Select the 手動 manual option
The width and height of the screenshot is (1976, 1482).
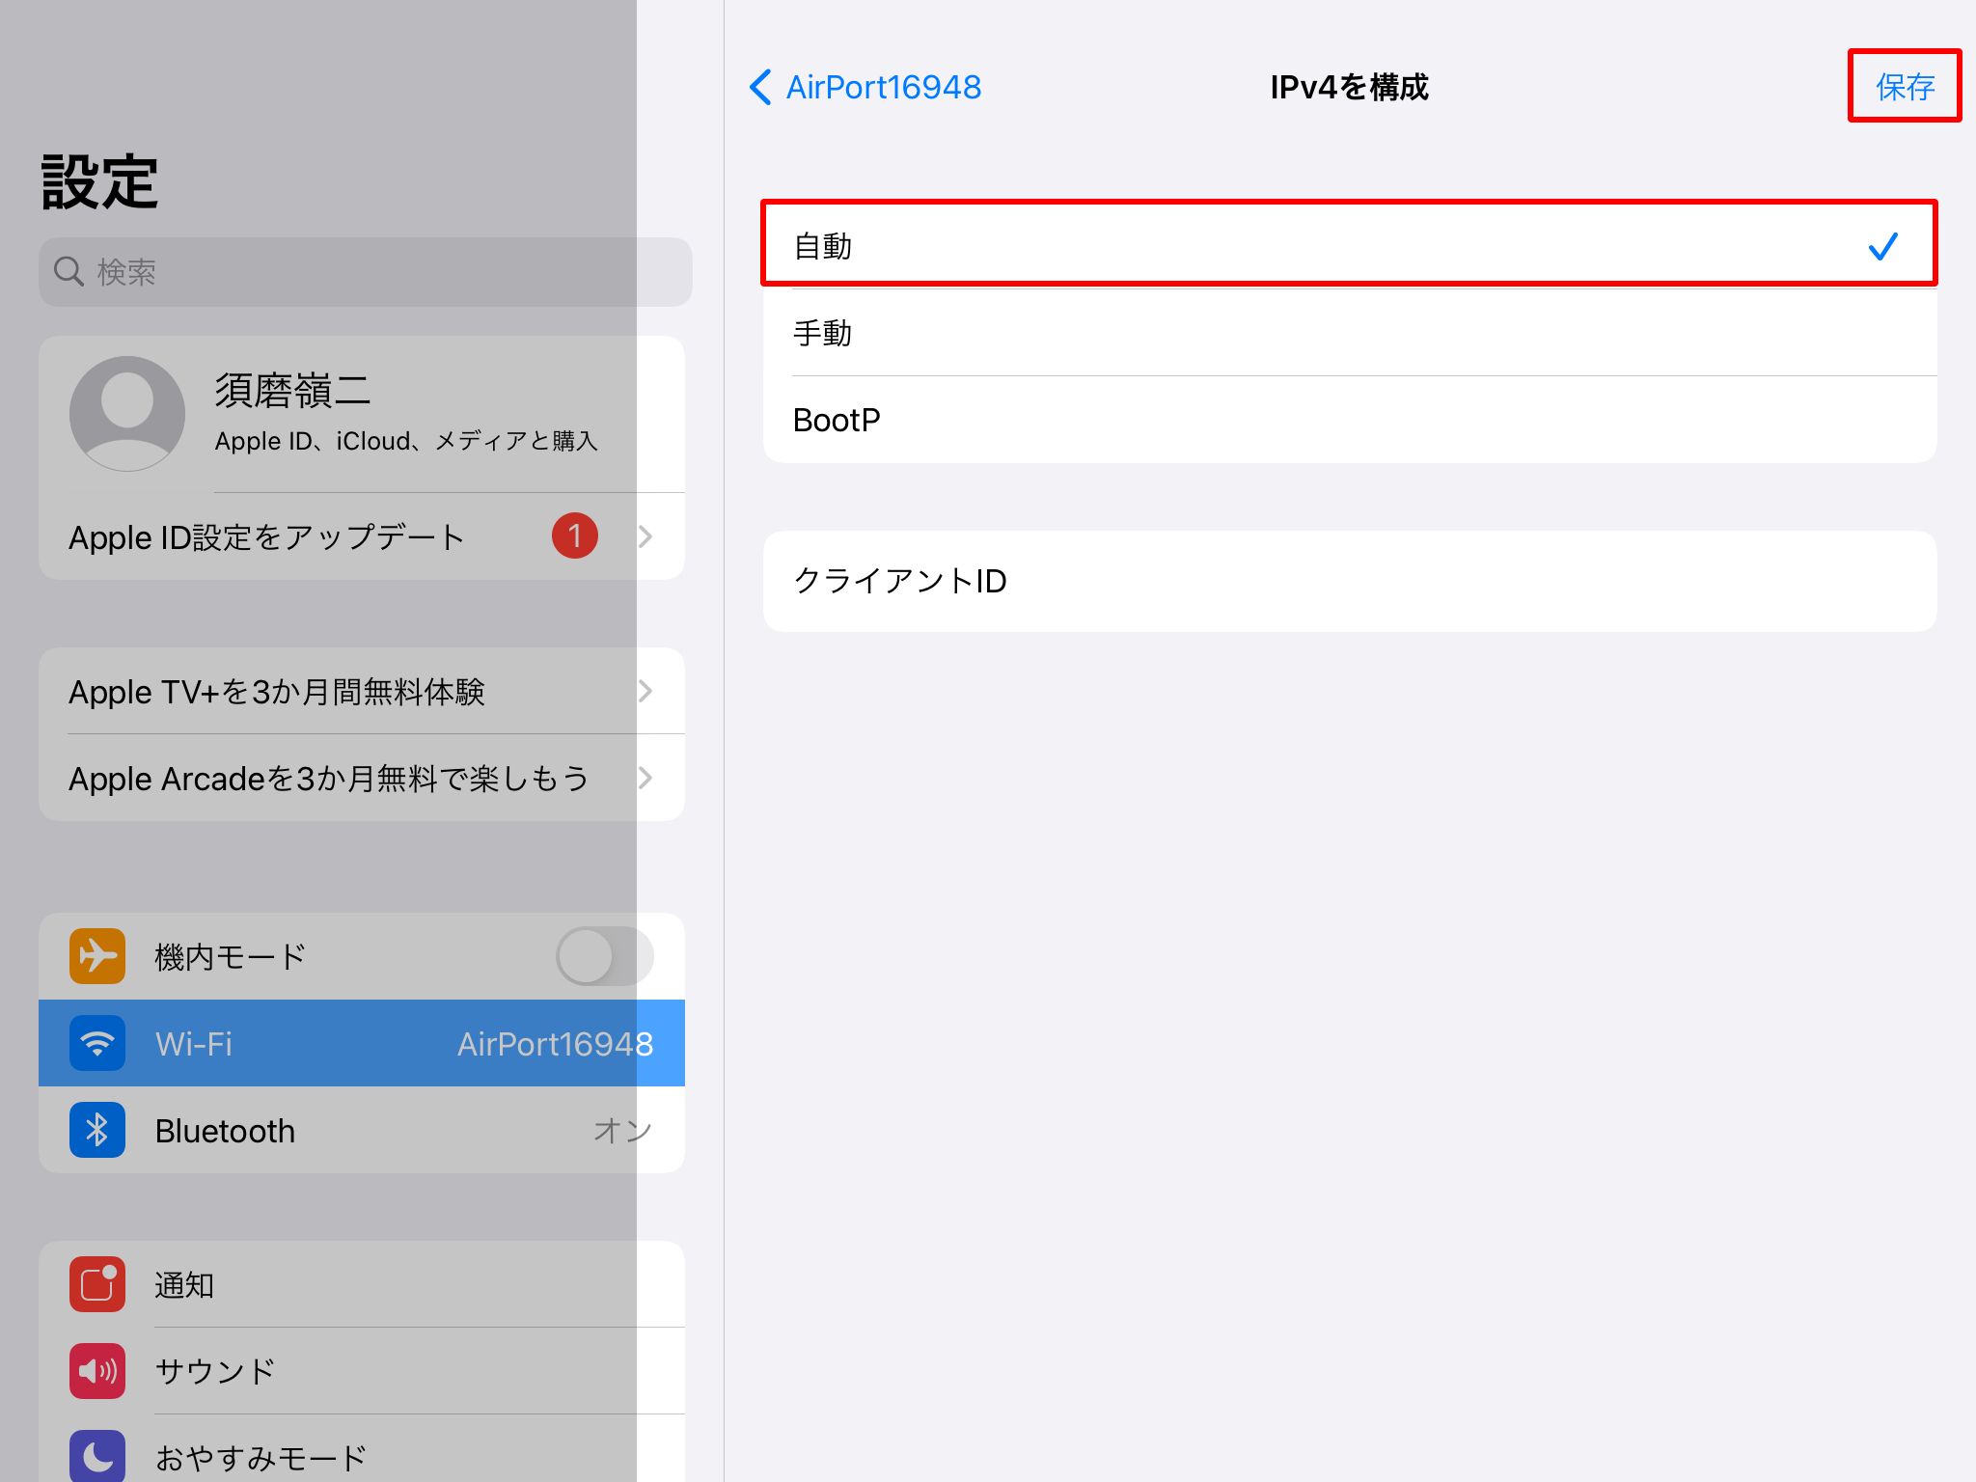[1348, 333]
